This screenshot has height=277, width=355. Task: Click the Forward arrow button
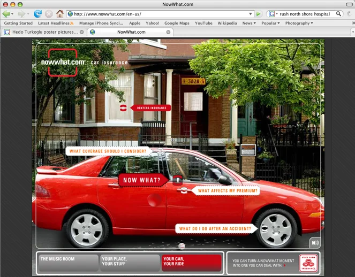21,14
